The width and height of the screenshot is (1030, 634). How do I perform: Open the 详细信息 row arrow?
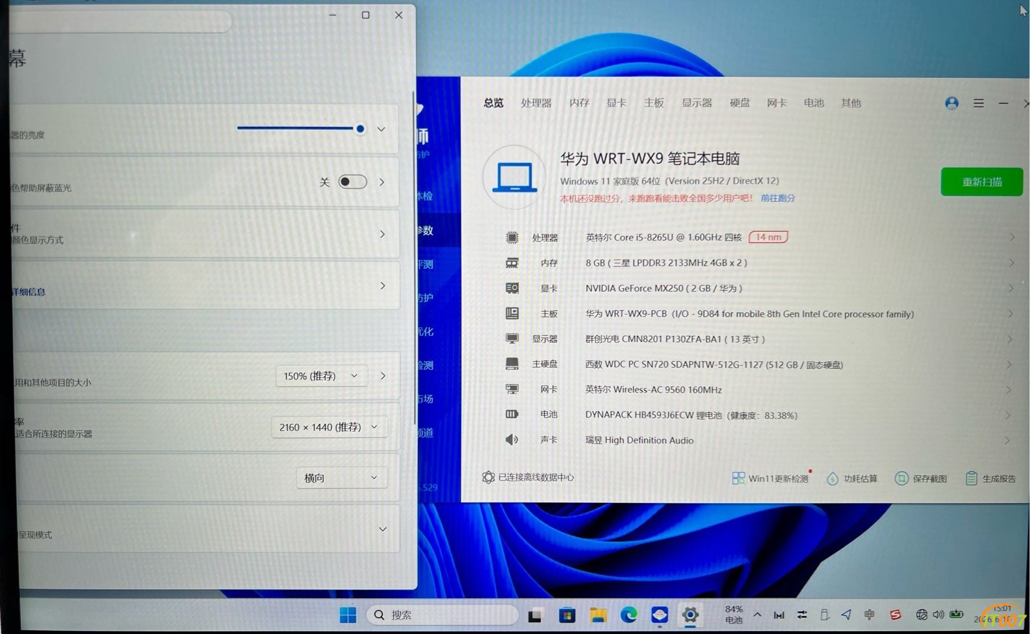click(x=383, y=286)
